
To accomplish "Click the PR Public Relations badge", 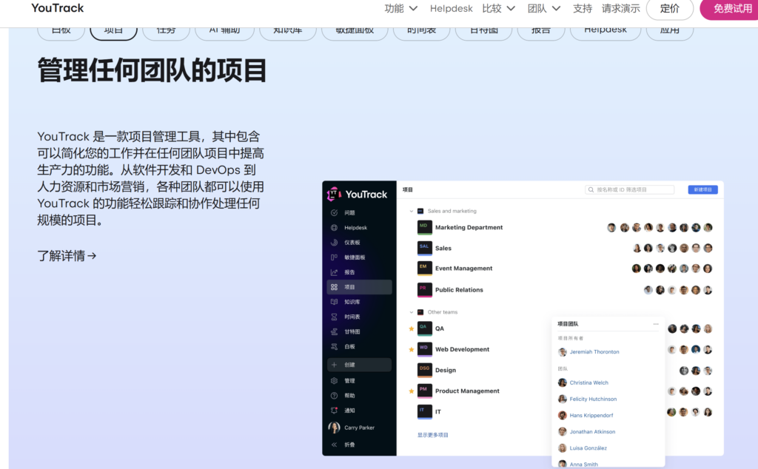I will 424,290.
